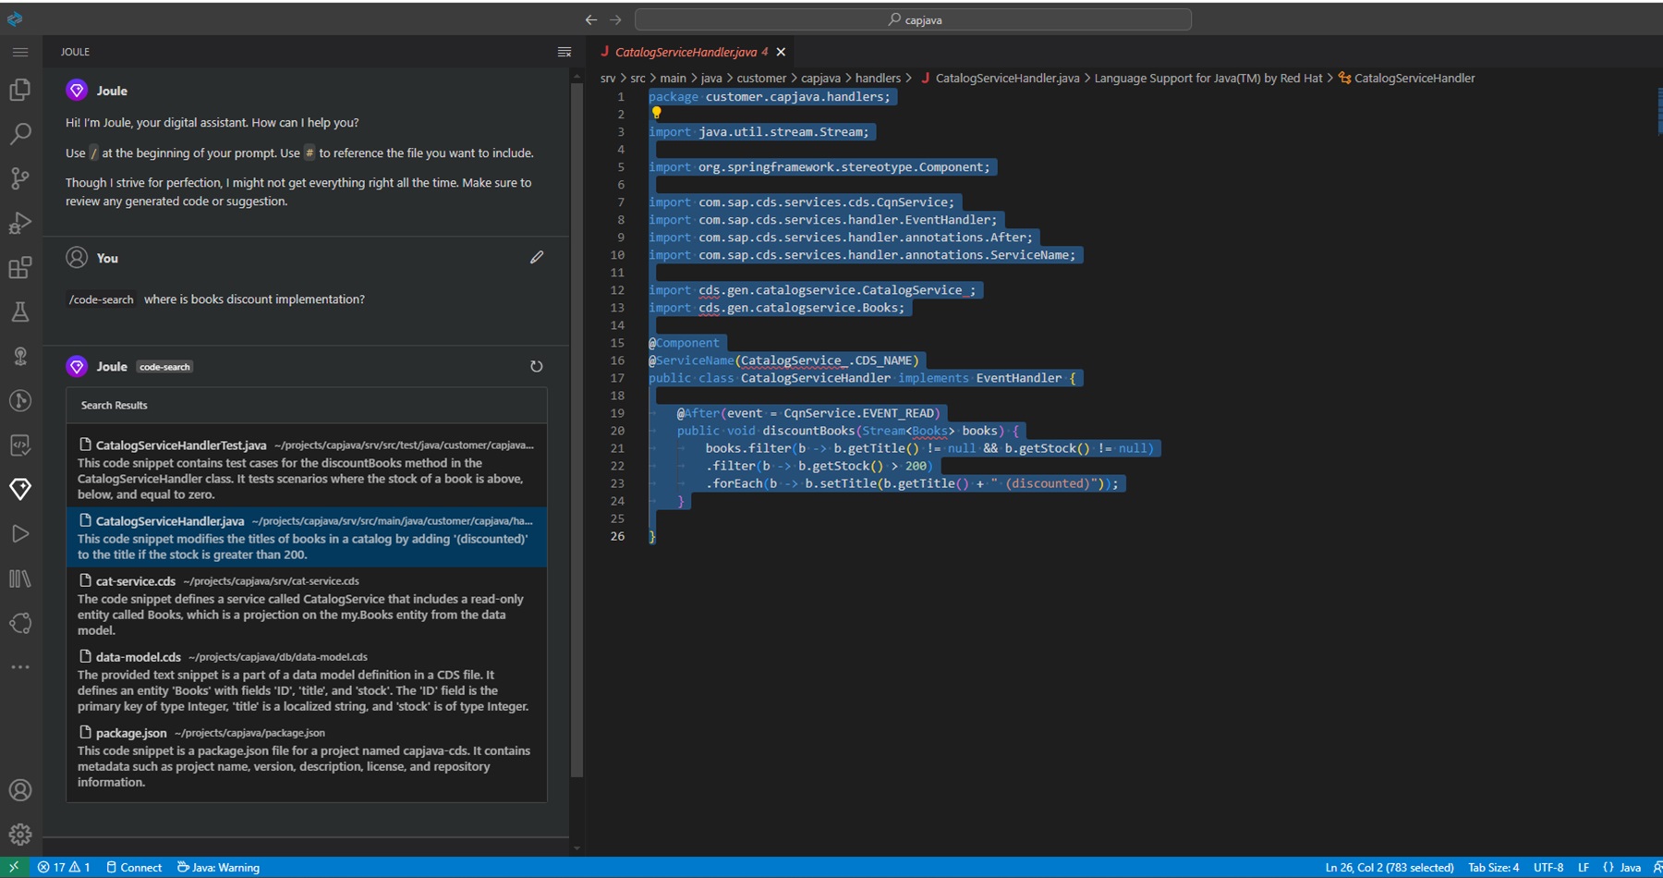Open CatalogServiceHandlerTest.java search result
This screenshot has height=878, width=1663.
coord(307,469)
